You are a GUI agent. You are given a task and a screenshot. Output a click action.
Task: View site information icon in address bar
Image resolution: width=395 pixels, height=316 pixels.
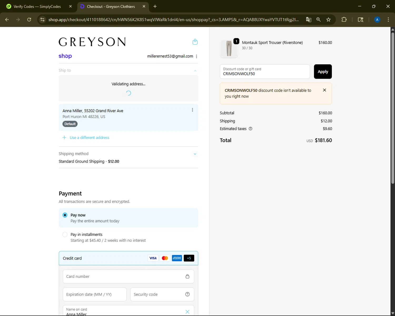[x=42, y=19]
